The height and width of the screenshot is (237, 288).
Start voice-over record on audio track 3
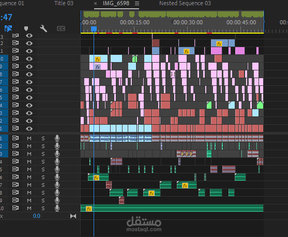pyautogui.click(x=57, y=154)
